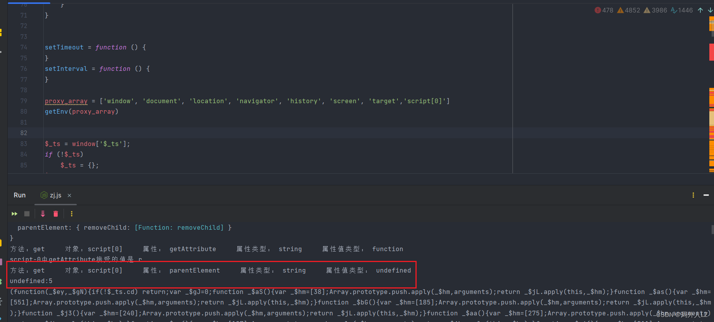The height and width of the screenshot is (322, 714).
Task: Stop the running process
Action: (x=27, y=214)
